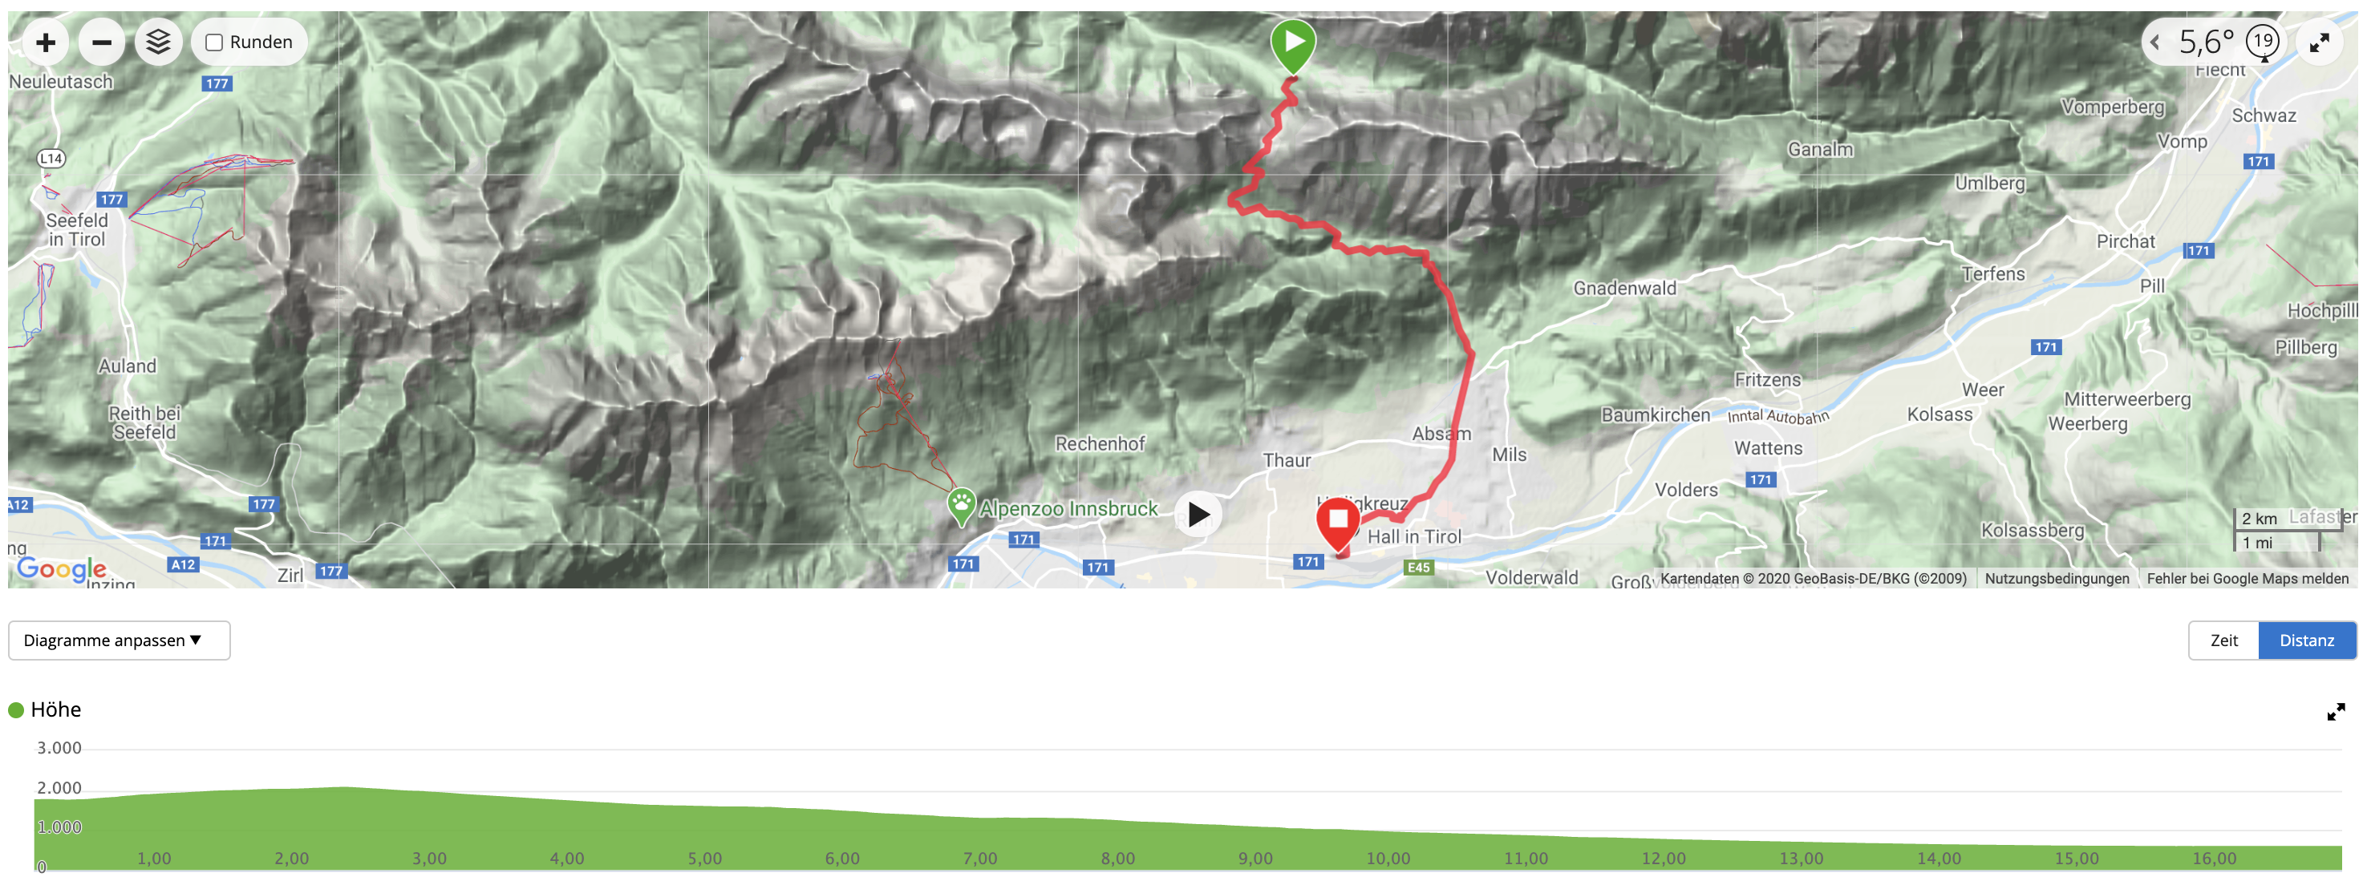Play the route animation on map
This screenshot has height=877, width=2363.
click(1198, 514)
